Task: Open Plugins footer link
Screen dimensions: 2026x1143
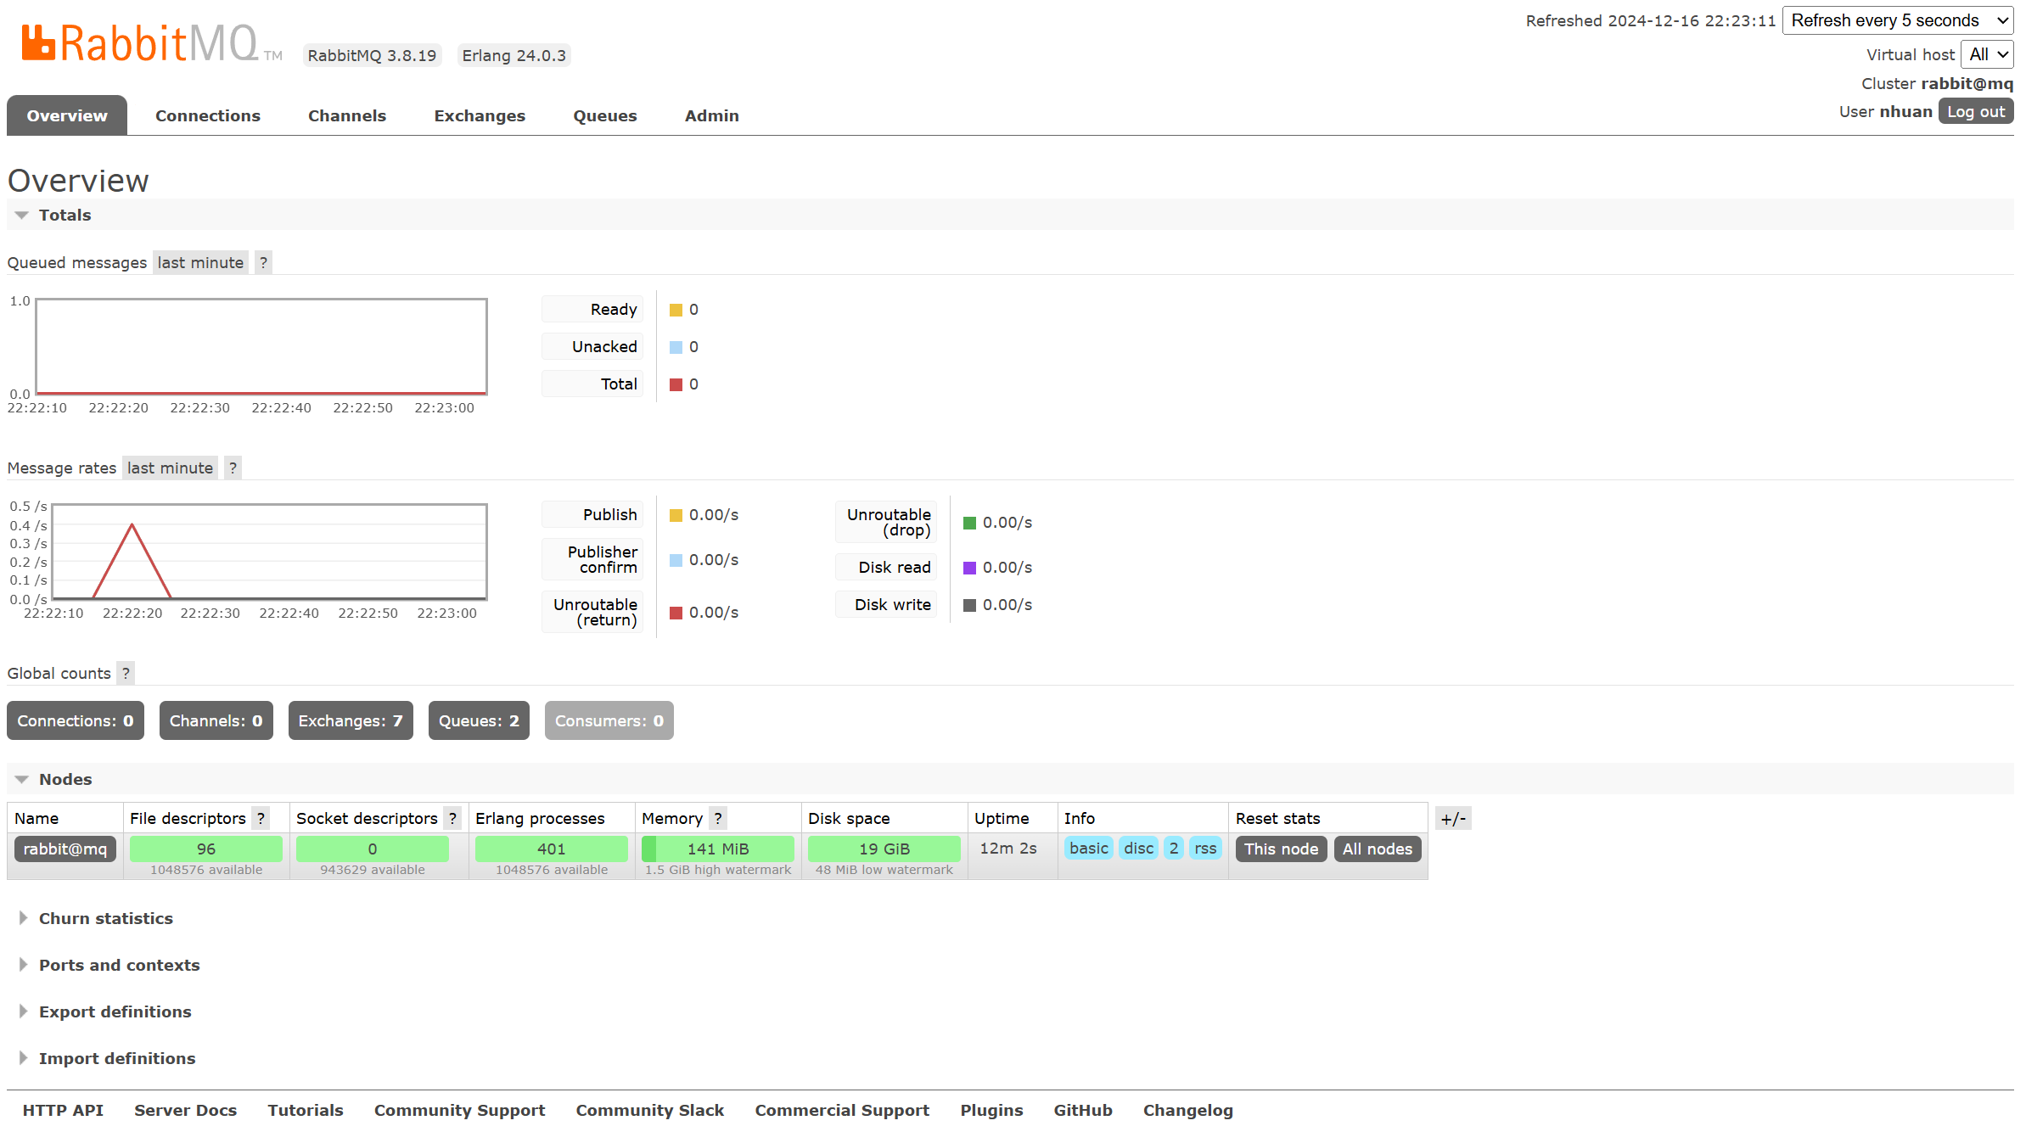Action: point(991,1111)
